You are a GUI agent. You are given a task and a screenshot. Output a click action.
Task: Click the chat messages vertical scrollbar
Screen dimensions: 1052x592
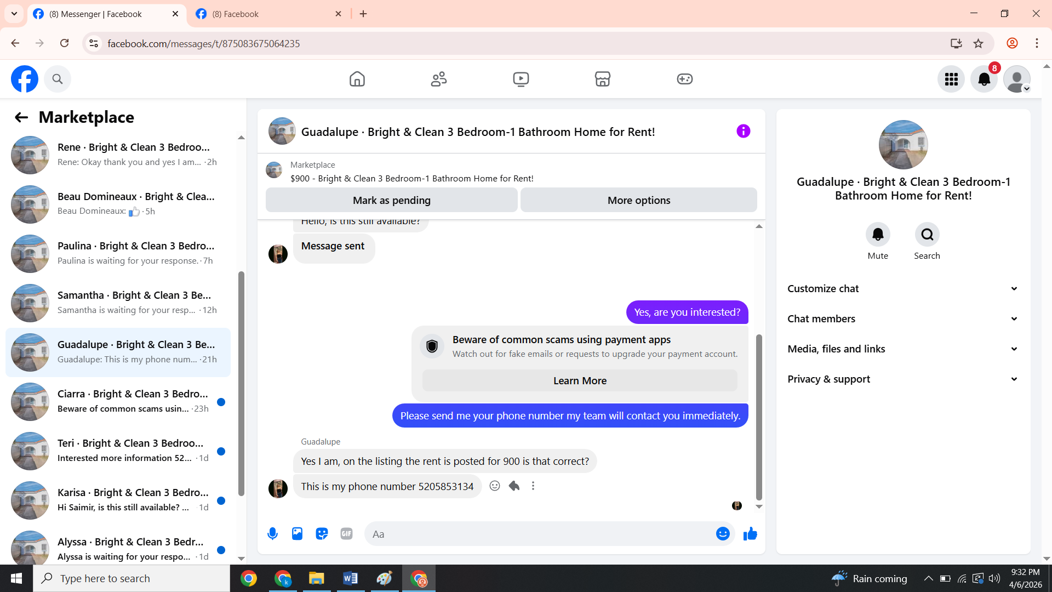[x=759, y=417]
